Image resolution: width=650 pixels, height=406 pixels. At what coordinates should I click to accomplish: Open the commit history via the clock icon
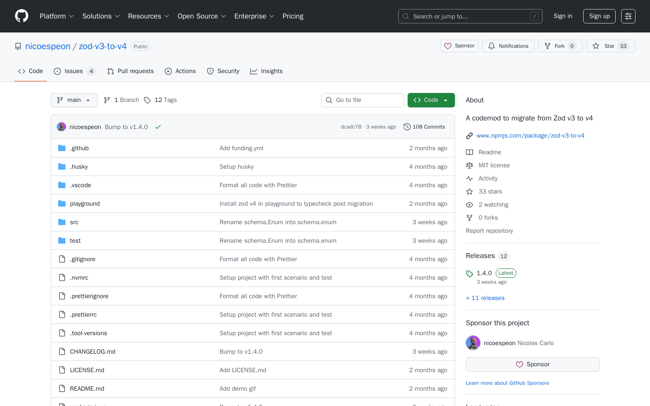407,127
